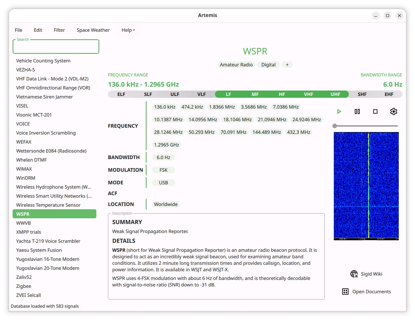Click the FSK modulation chip
The height and width of the screenshot is (320, 415).
coord(163,170)
